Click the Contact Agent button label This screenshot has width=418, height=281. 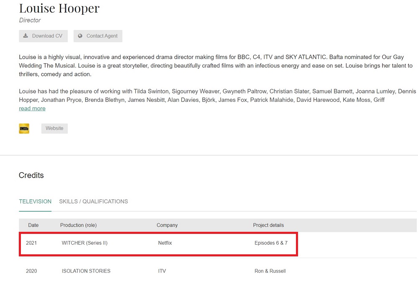click(102, 36)
